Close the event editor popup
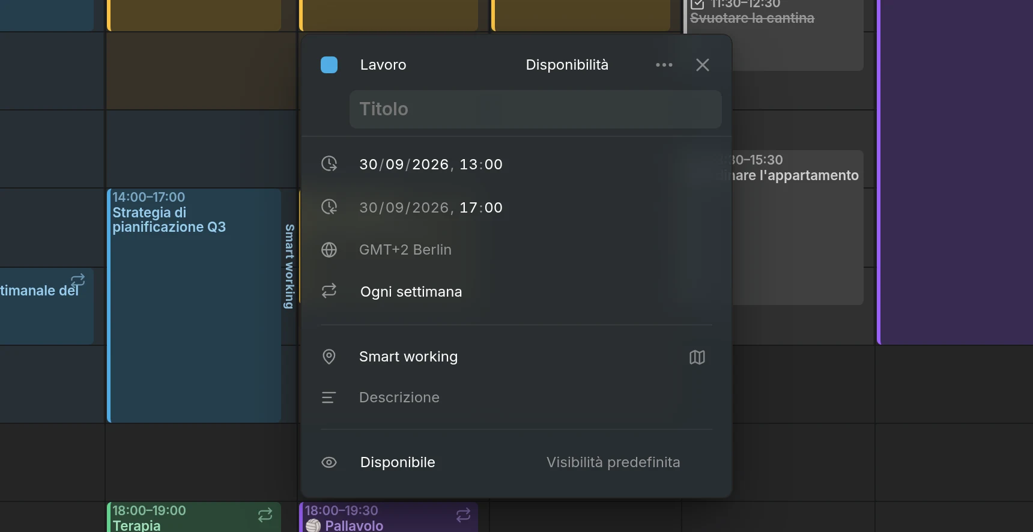The image size is (1033, 532). 703,65
